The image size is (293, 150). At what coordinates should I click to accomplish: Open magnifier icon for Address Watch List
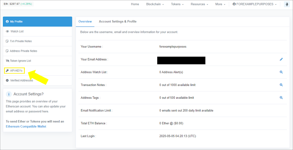281,72
